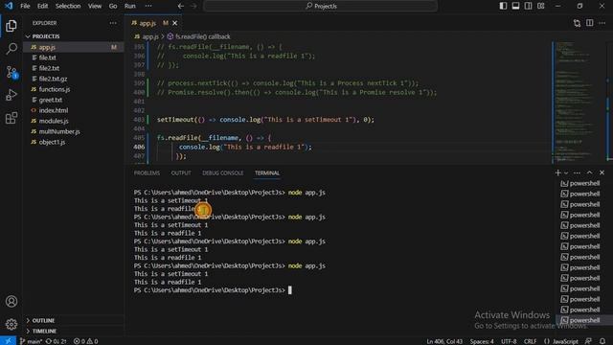This screenshot has height=345, width=613.
Task: Open changes for app.js editor icon
Action: point(577,23)
